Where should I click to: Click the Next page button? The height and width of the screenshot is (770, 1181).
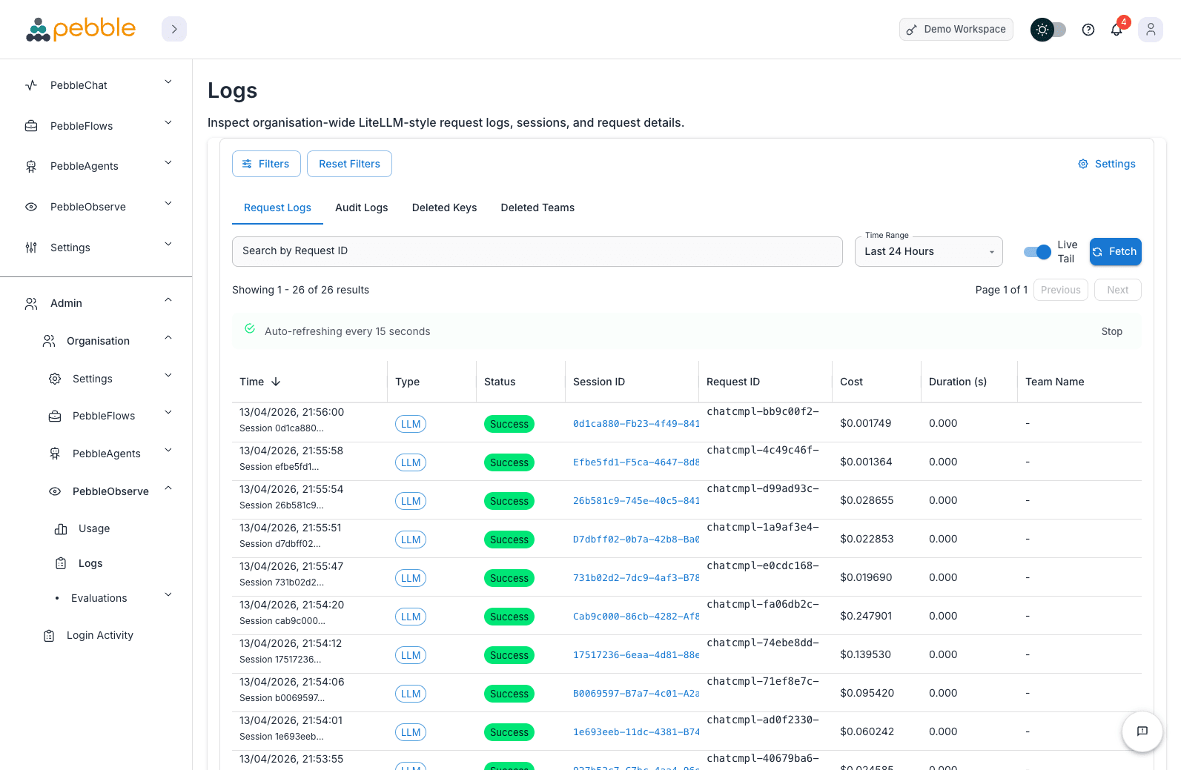coord(1117,290)
